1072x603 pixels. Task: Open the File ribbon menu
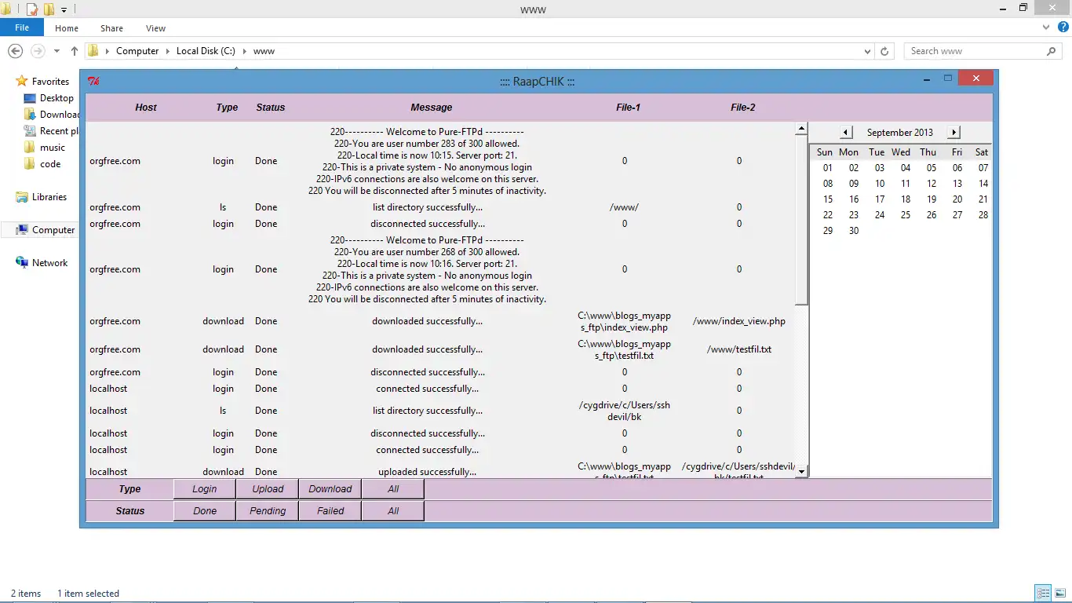(x=22, y=27)
